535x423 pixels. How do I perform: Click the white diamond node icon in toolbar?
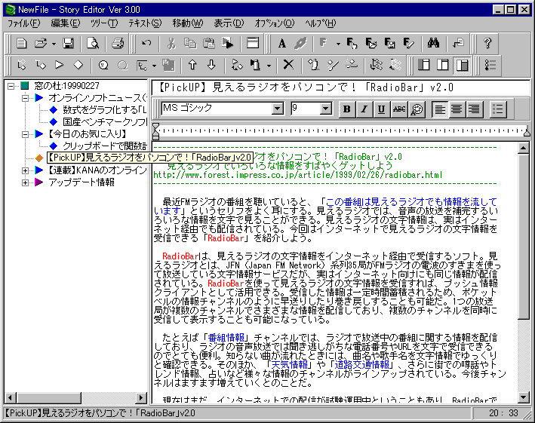[78, 65]
